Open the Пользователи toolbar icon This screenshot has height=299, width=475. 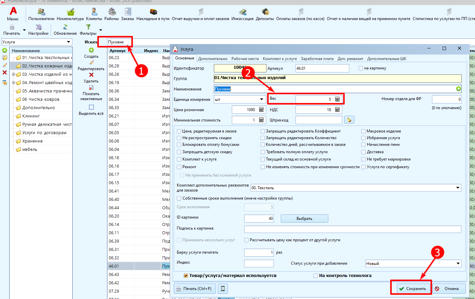(x=41, y=12)
